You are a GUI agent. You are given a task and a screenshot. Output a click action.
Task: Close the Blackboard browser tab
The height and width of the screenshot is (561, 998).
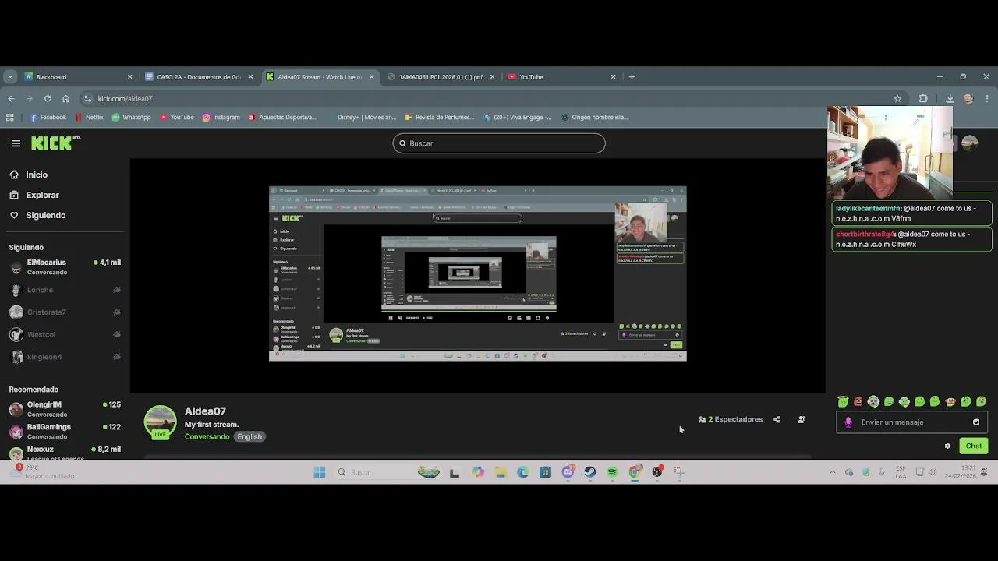point(129,76)
